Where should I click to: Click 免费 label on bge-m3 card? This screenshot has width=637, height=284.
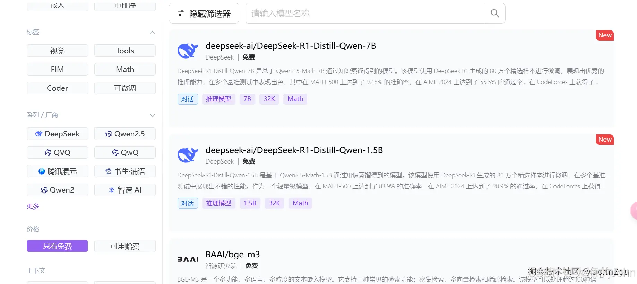point(251,266)
